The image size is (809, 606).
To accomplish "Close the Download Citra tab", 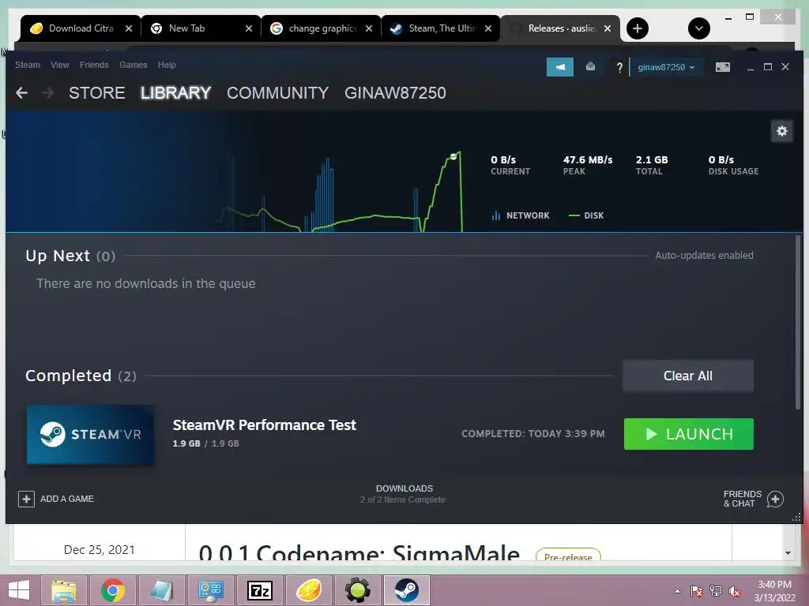I will [x=129, y=28].
